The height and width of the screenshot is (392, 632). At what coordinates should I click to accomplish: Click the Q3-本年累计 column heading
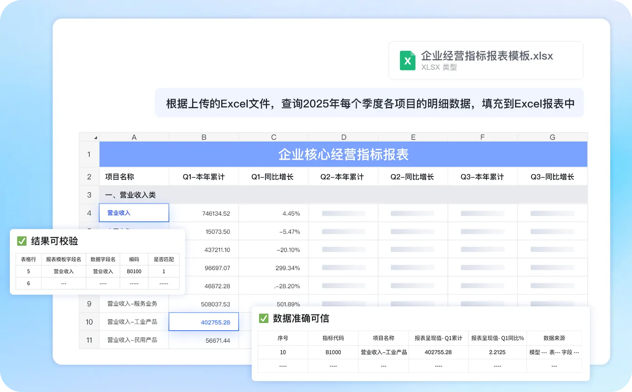pyautogui.click(x=483, y=176)
